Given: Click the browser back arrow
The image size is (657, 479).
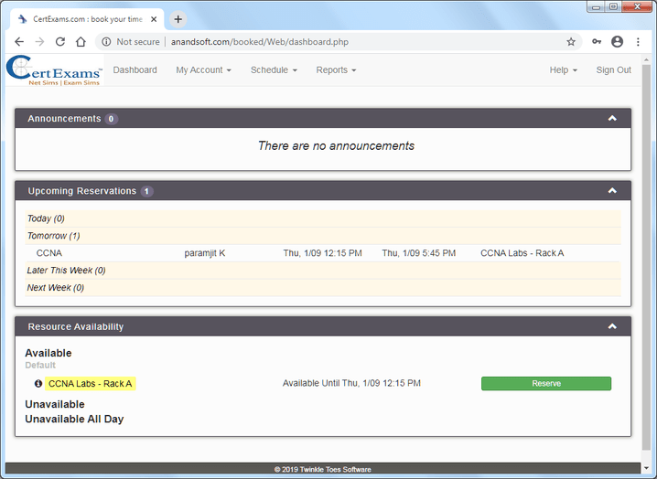Looking at the screenshot, I should (x=19, y=42).
